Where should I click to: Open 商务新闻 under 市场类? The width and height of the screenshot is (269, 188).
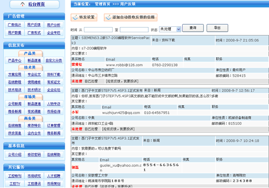click(14, 112)
